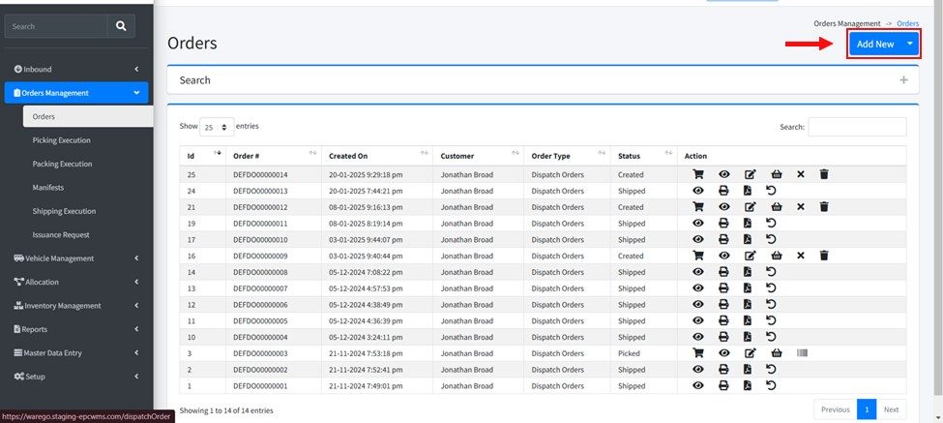
Task: View order DEFDO00000013 with the eye icon
Action: click(x=698, y=191)
